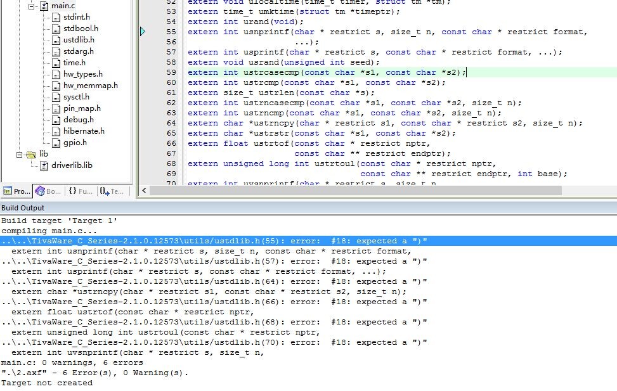Click the lib folder icon

click(30, 155)
